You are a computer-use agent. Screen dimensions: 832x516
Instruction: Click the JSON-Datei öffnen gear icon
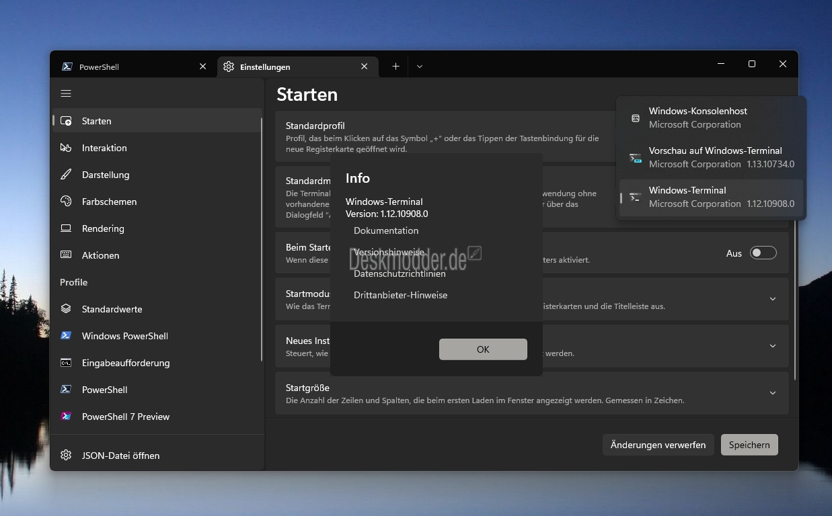pos(66,456)
